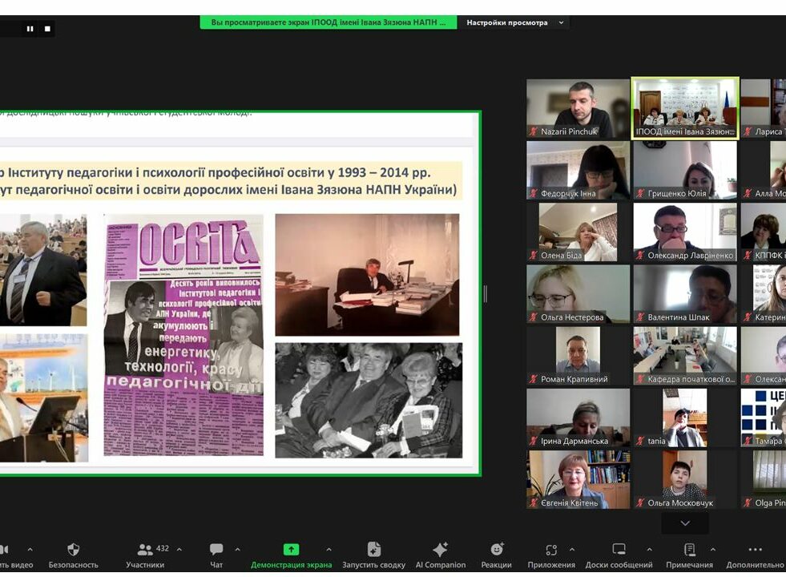Open the Security (Безопасность) shield icon

73,550
